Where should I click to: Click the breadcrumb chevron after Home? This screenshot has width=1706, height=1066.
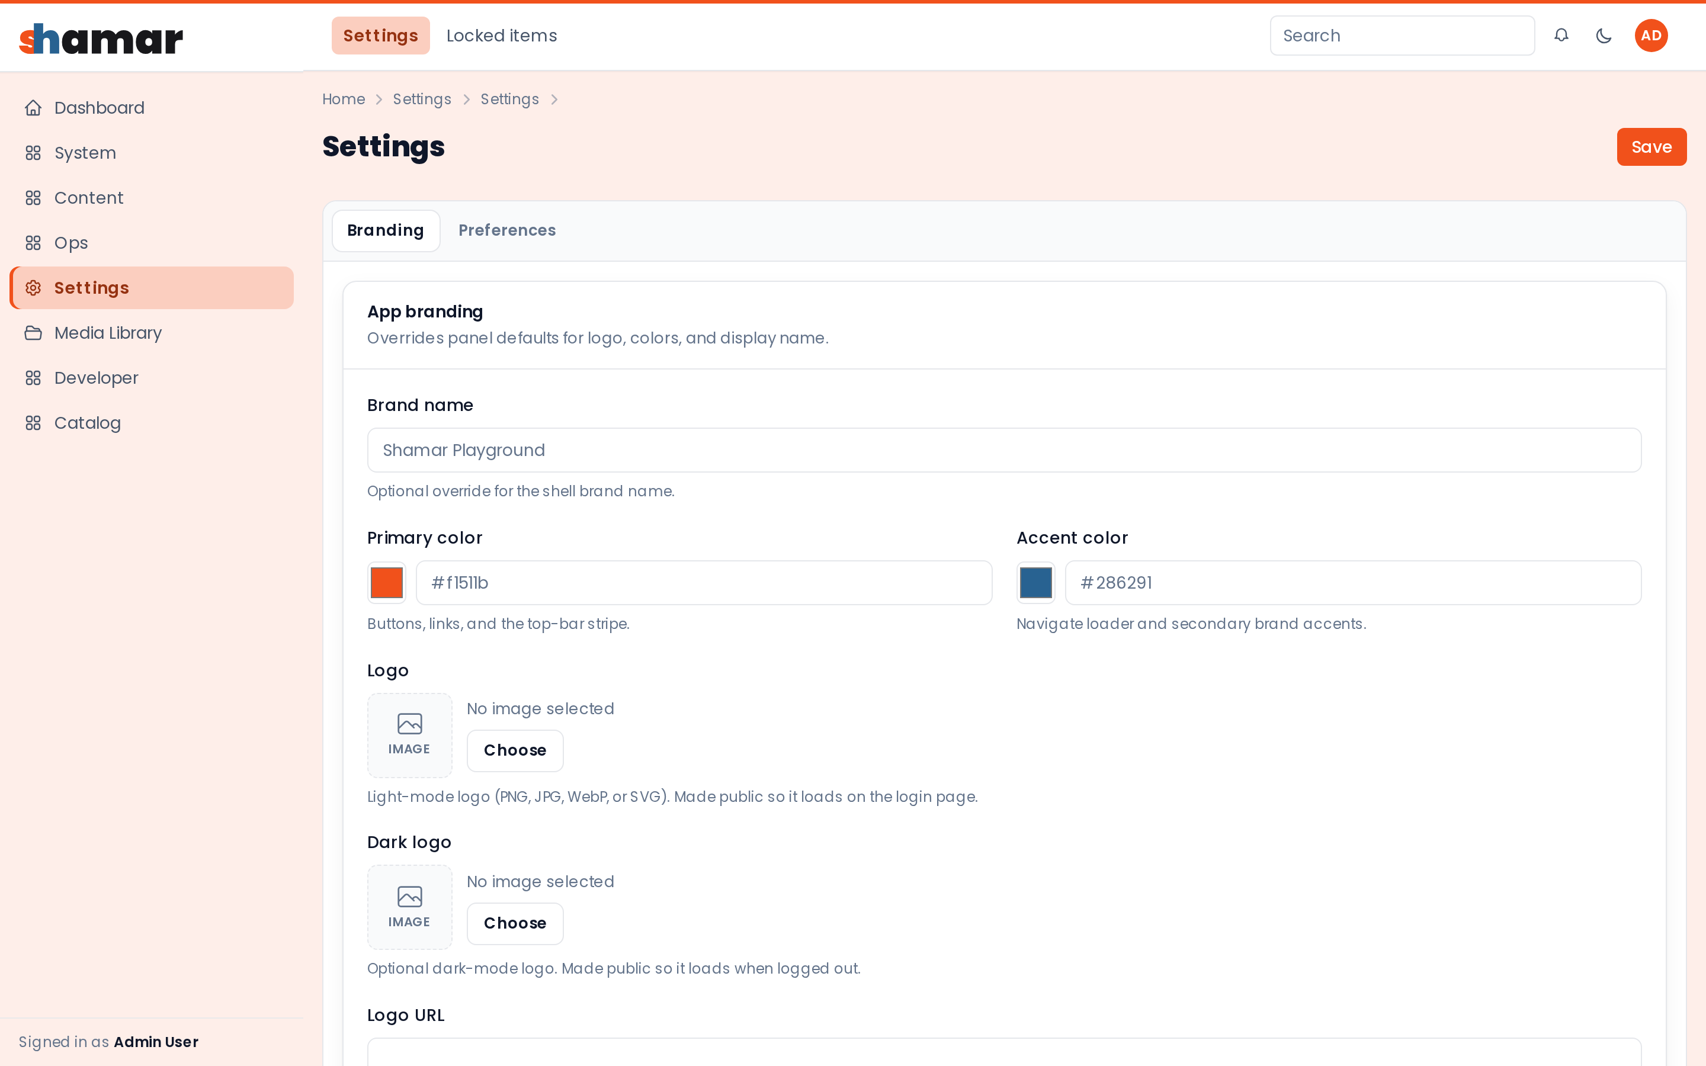[x=379, y=99]
